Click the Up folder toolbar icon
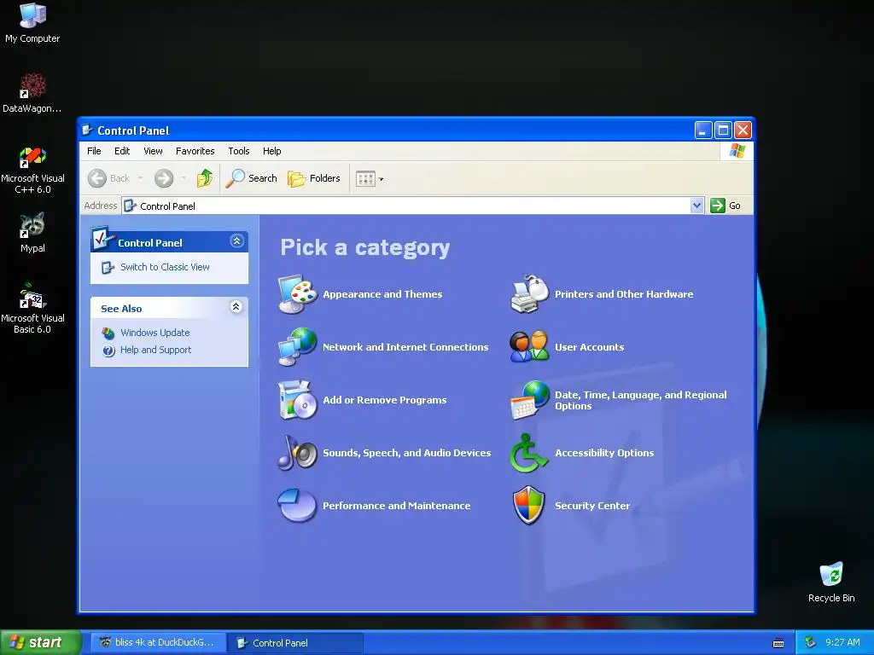The width and height of the screenshot is (874, 655). pyautogui.click(x=205, y=178)
